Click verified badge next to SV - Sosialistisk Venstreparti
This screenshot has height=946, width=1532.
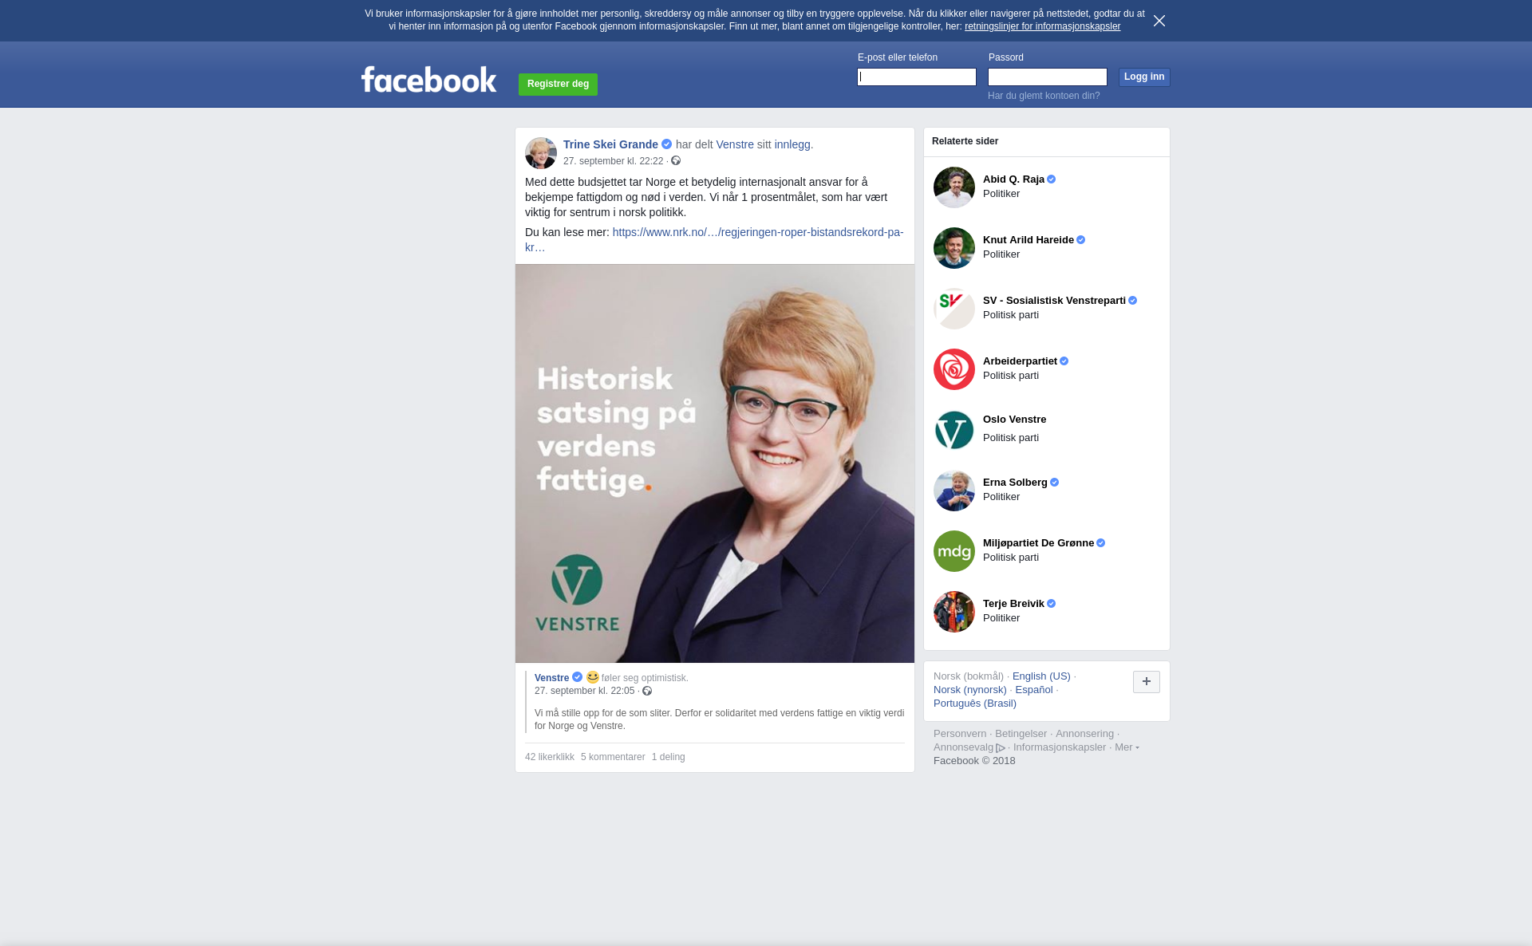(1132, 301)
